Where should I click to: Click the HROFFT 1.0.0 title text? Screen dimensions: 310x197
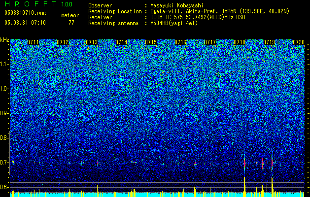38,4
